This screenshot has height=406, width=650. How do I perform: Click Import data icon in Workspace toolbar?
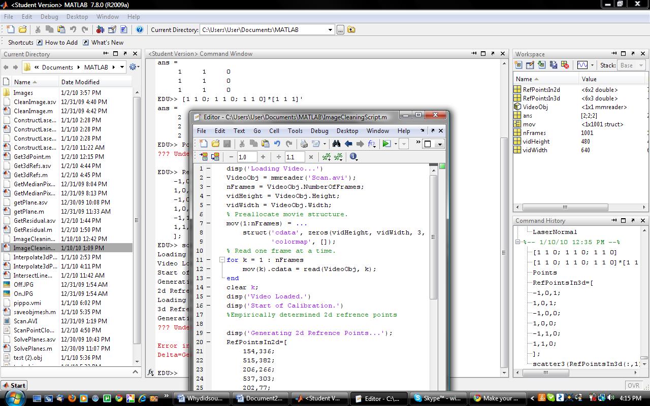click(x=541, y=65)
